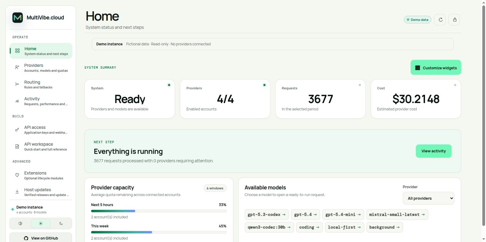Open the gpt-5.4 model chip
Image resolution: width=486 pixels, height=242 pixels.
[305, 215]
